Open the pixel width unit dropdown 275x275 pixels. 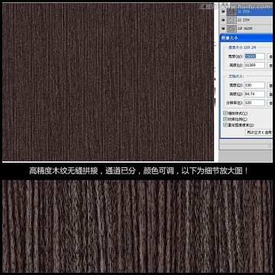pyautogui.click(x=270, y=57)
